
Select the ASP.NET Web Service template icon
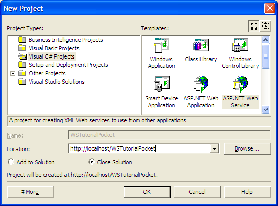click(x=240, y=84)
